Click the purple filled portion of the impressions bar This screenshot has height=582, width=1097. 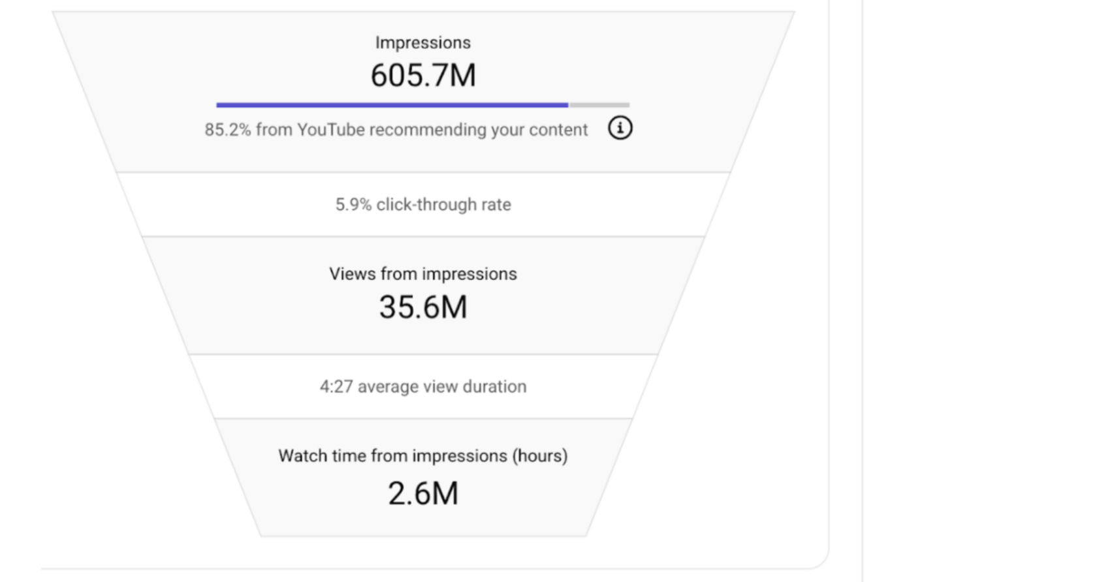(x=392, y=104)
